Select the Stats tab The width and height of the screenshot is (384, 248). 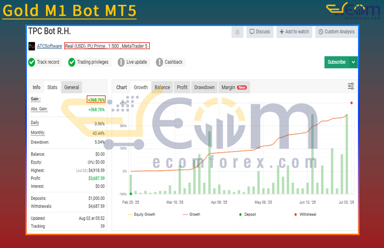pyautogui.click(x=52, y=87)
